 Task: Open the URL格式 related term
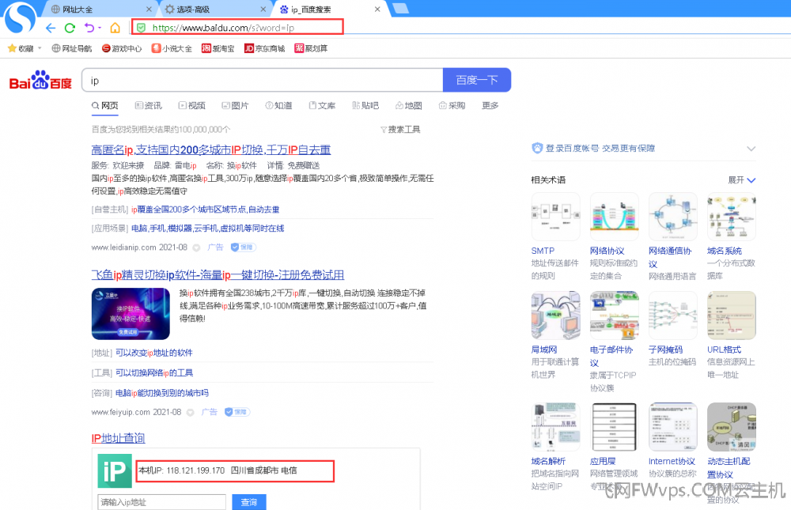pos(724,349)
